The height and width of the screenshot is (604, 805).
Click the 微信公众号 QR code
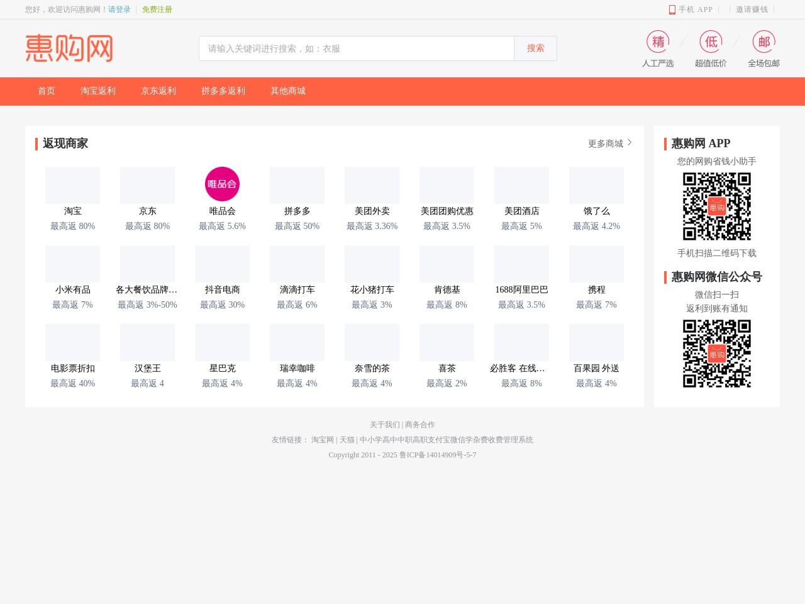(717, 354)
